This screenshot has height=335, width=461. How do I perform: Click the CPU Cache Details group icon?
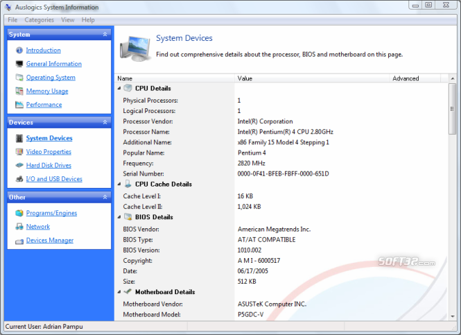[x=128, y=184]
